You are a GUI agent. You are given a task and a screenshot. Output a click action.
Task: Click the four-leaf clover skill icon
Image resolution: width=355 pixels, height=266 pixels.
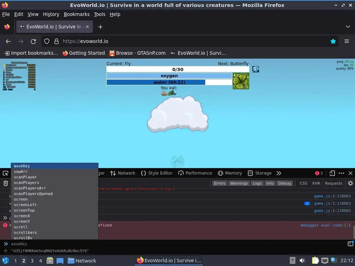pyautogui.click(x=241, y=81)
